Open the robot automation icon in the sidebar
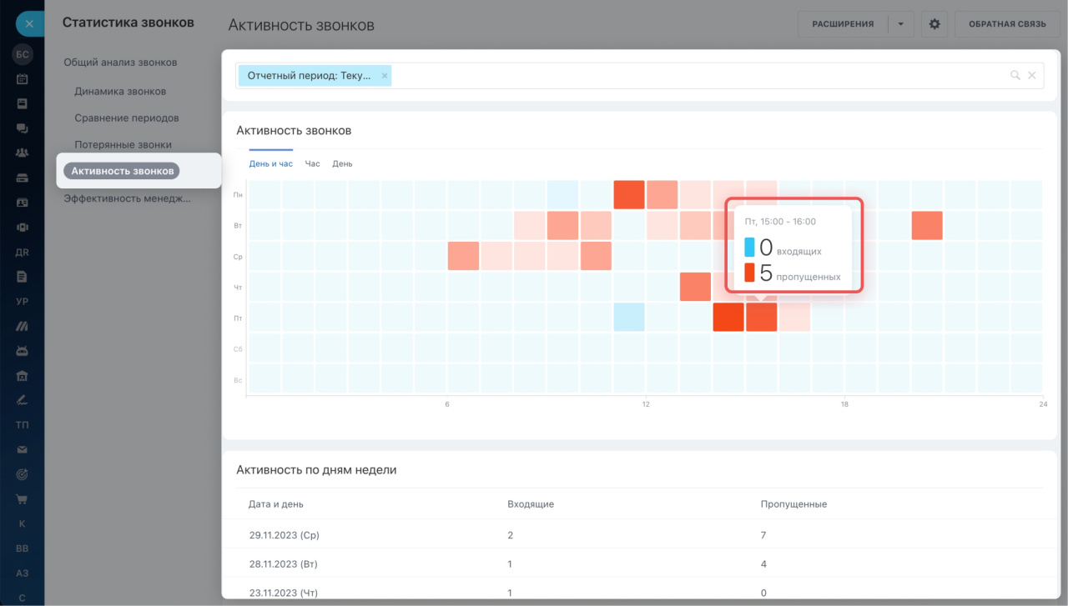 pyautogui.click(x=23, y=350)
